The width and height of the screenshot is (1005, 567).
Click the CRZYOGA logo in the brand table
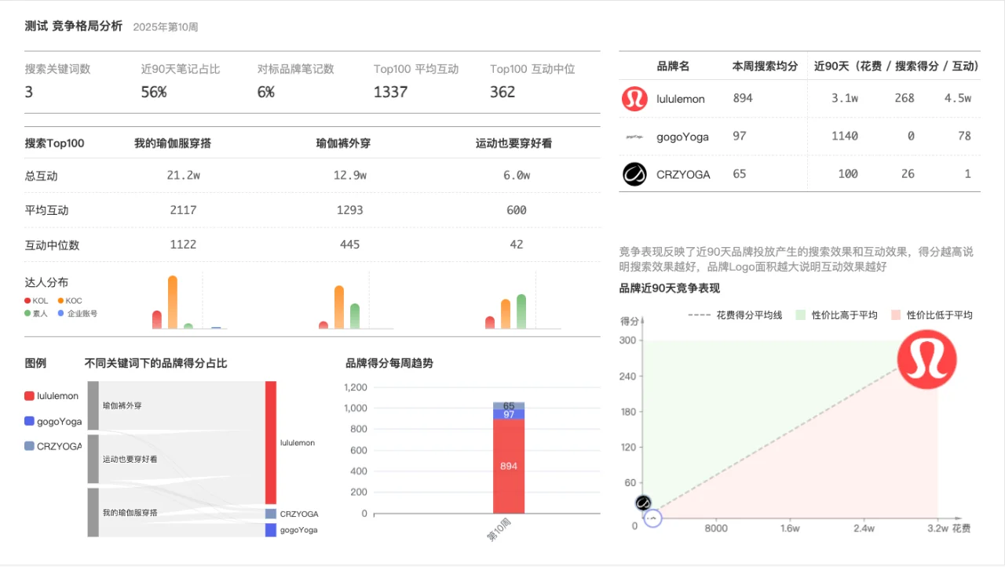(x=634, y=173)
